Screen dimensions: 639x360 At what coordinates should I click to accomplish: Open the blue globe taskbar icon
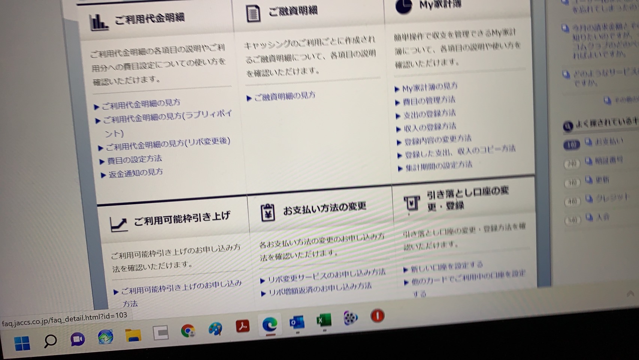(106, 337)
